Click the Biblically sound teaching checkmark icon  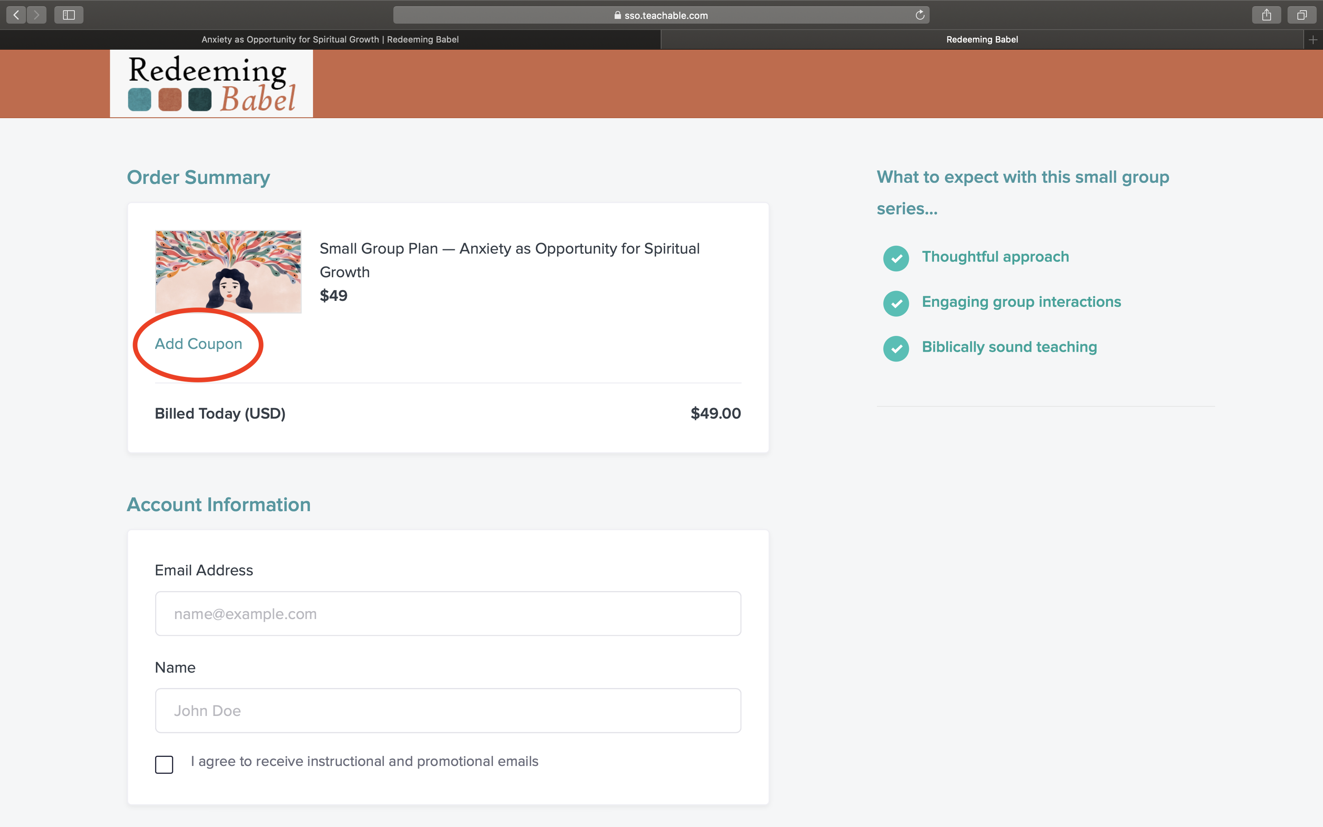(896, 349)
